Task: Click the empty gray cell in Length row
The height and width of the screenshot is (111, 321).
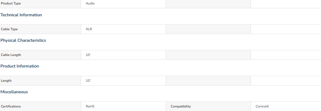Action: [x=208, y=81]
